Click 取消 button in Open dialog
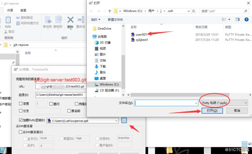Image resolution: width=252 pixels, height=154 pixels. pos(237,110)
